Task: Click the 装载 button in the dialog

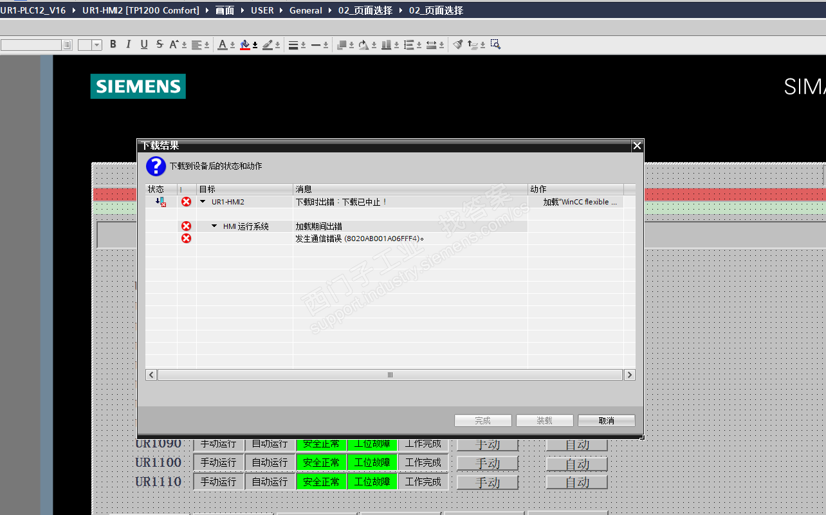Action: pyautogui.click(x=545, y=420)
